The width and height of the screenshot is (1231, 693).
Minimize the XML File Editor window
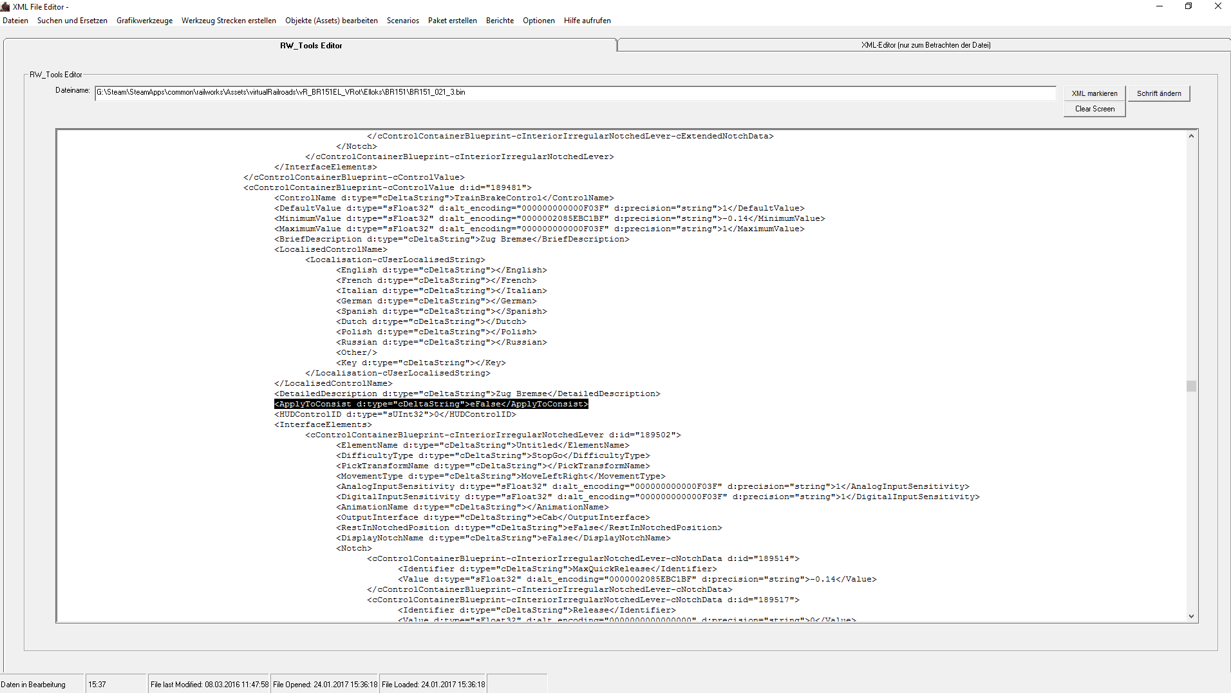click(1160, 6)
